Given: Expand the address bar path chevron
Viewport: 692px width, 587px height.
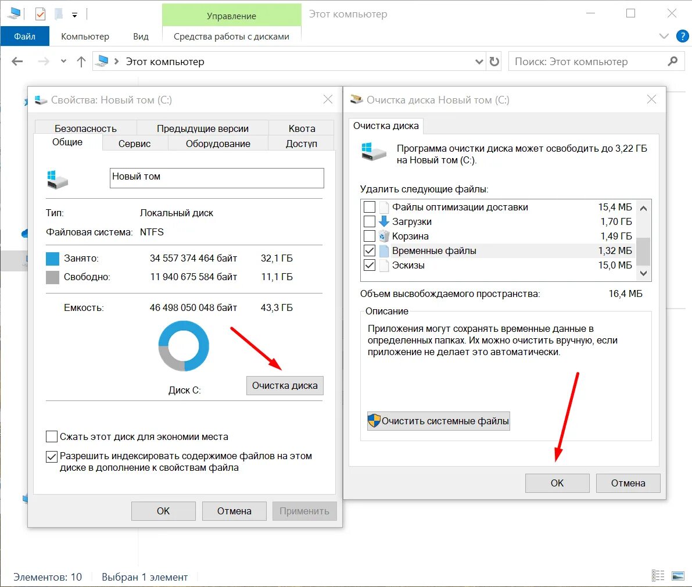Looking at the screenshot, I should pyautogui.click(x=117, y=62).
